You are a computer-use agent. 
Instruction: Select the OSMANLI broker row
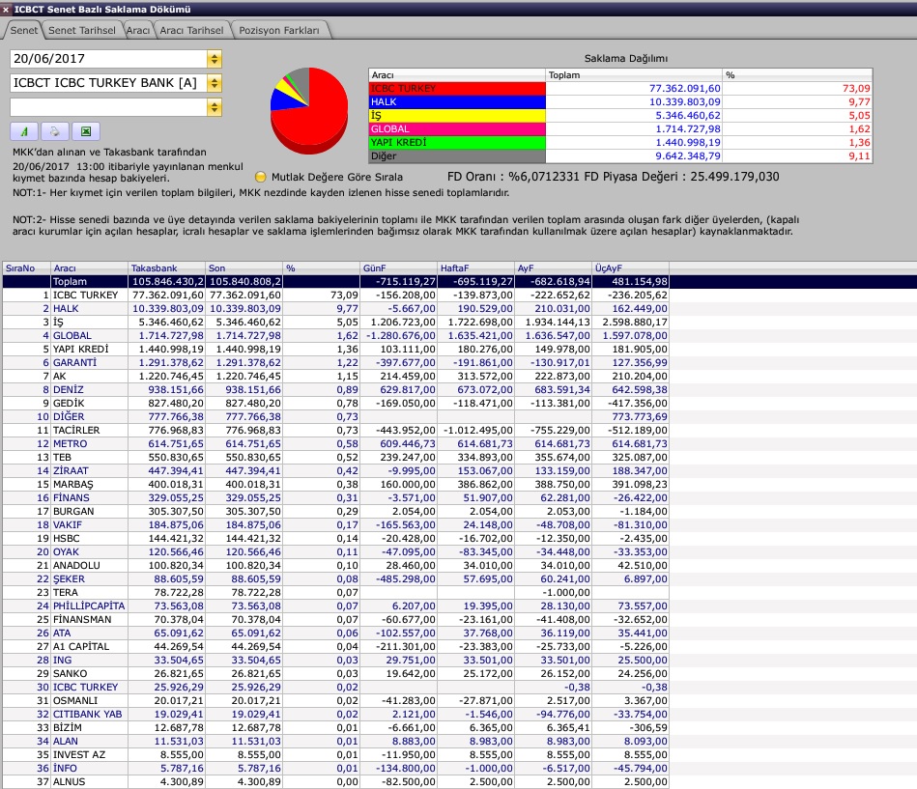[x=335, y=700]
